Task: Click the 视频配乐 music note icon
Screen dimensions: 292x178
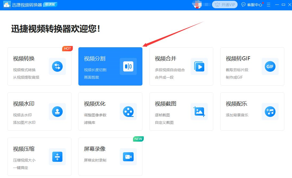Action: [x=270, y=112]
